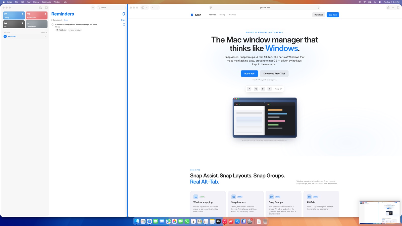
Task: Open the Pricing nav link
Action: point(222,15)
